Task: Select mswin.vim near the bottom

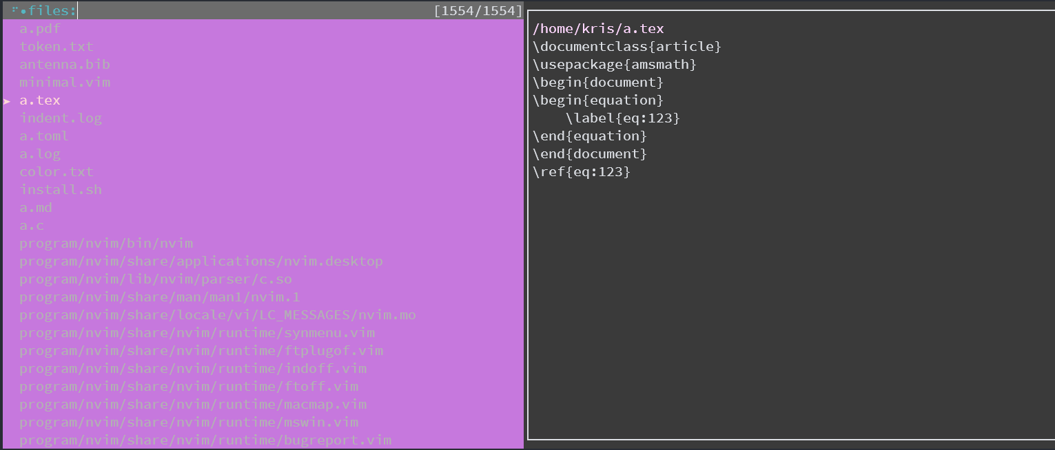Action: tap(189, 422)
